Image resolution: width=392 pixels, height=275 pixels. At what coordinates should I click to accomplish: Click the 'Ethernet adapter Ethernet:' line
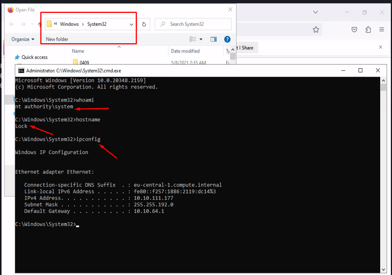(x=54, y=172)
